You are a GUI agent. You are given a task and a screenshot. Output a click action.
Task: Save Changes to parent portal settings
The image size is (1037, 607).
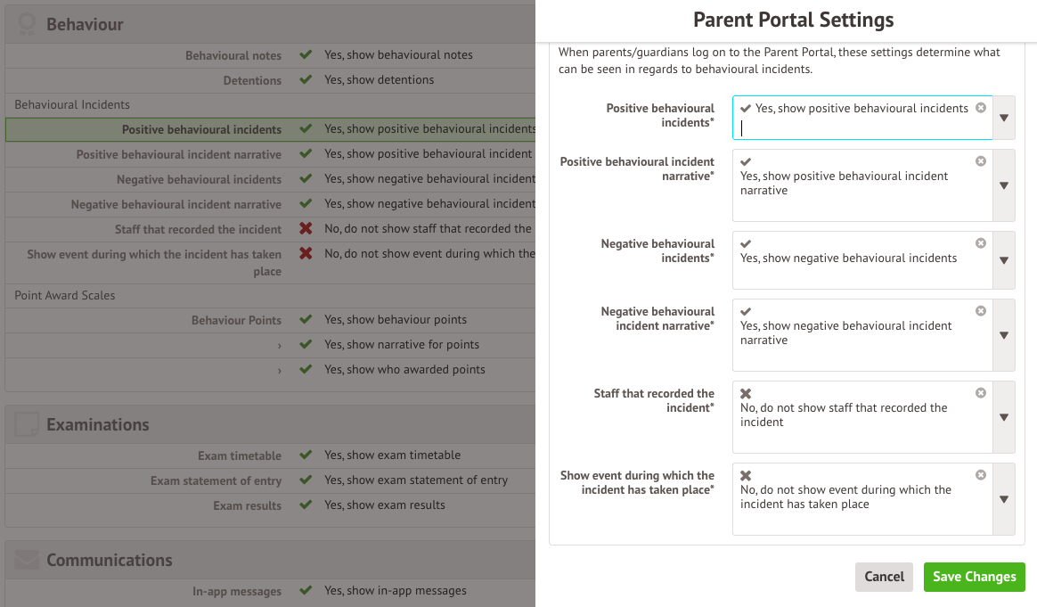click(x=974, y=577)
